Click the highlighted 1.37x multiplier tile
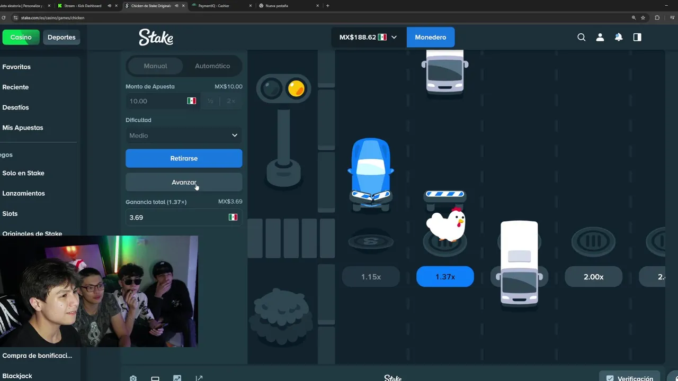 (445, 277)
